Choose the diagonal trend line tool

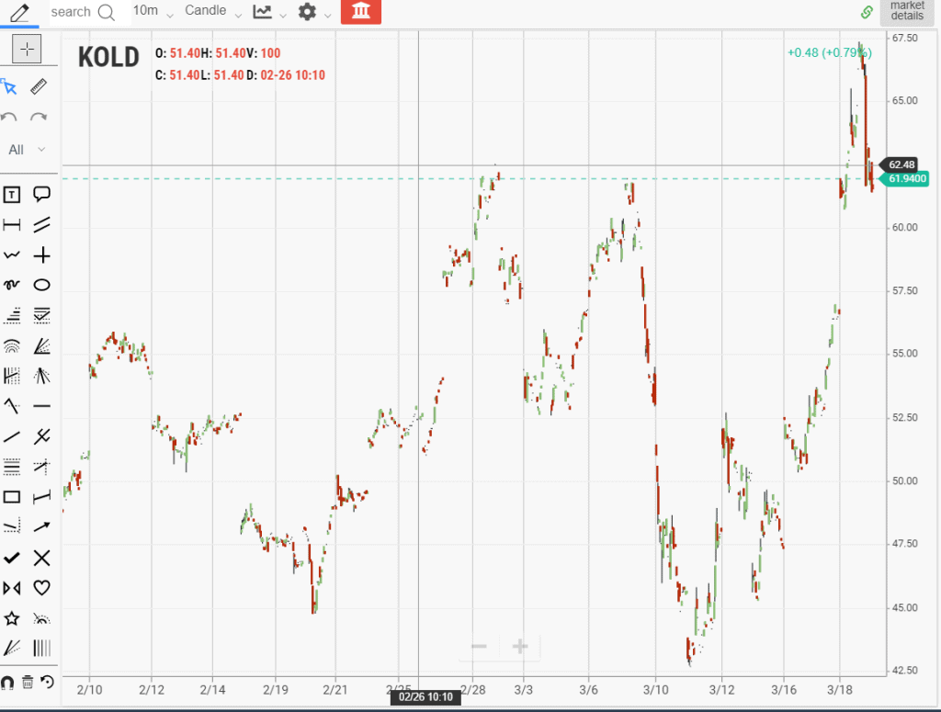pyautogui.click(x=11, y=436)
